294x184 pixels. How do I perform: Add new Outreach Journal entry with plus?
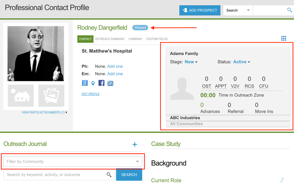(x=135, y=144)
